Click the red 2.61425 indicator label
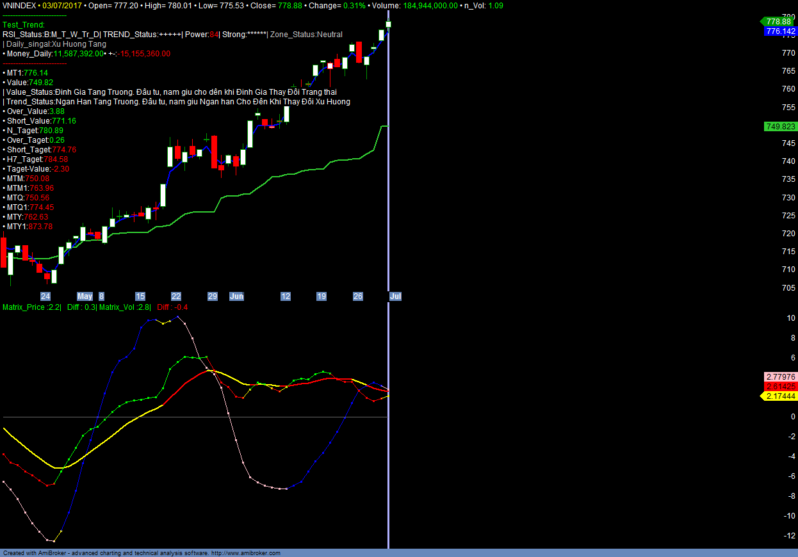Viewport: 798px width, 557px height. [x=780, y=387]
